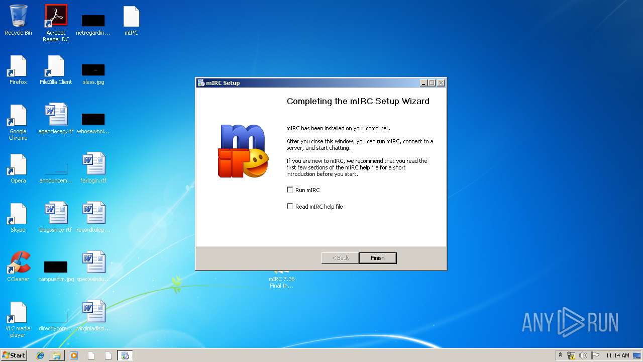Select the Opera desktop shortcut
Screen dimensions: 643x362
pyautogui.click(x=18, y=168)
